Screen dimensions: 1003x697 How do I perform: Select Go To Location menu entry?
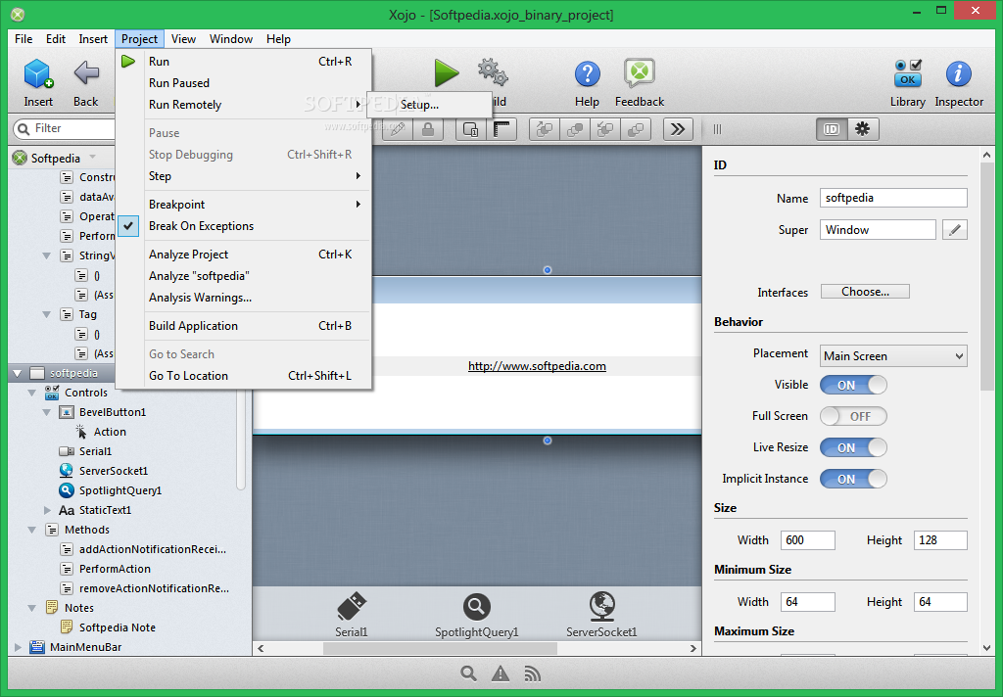point(243,376)
